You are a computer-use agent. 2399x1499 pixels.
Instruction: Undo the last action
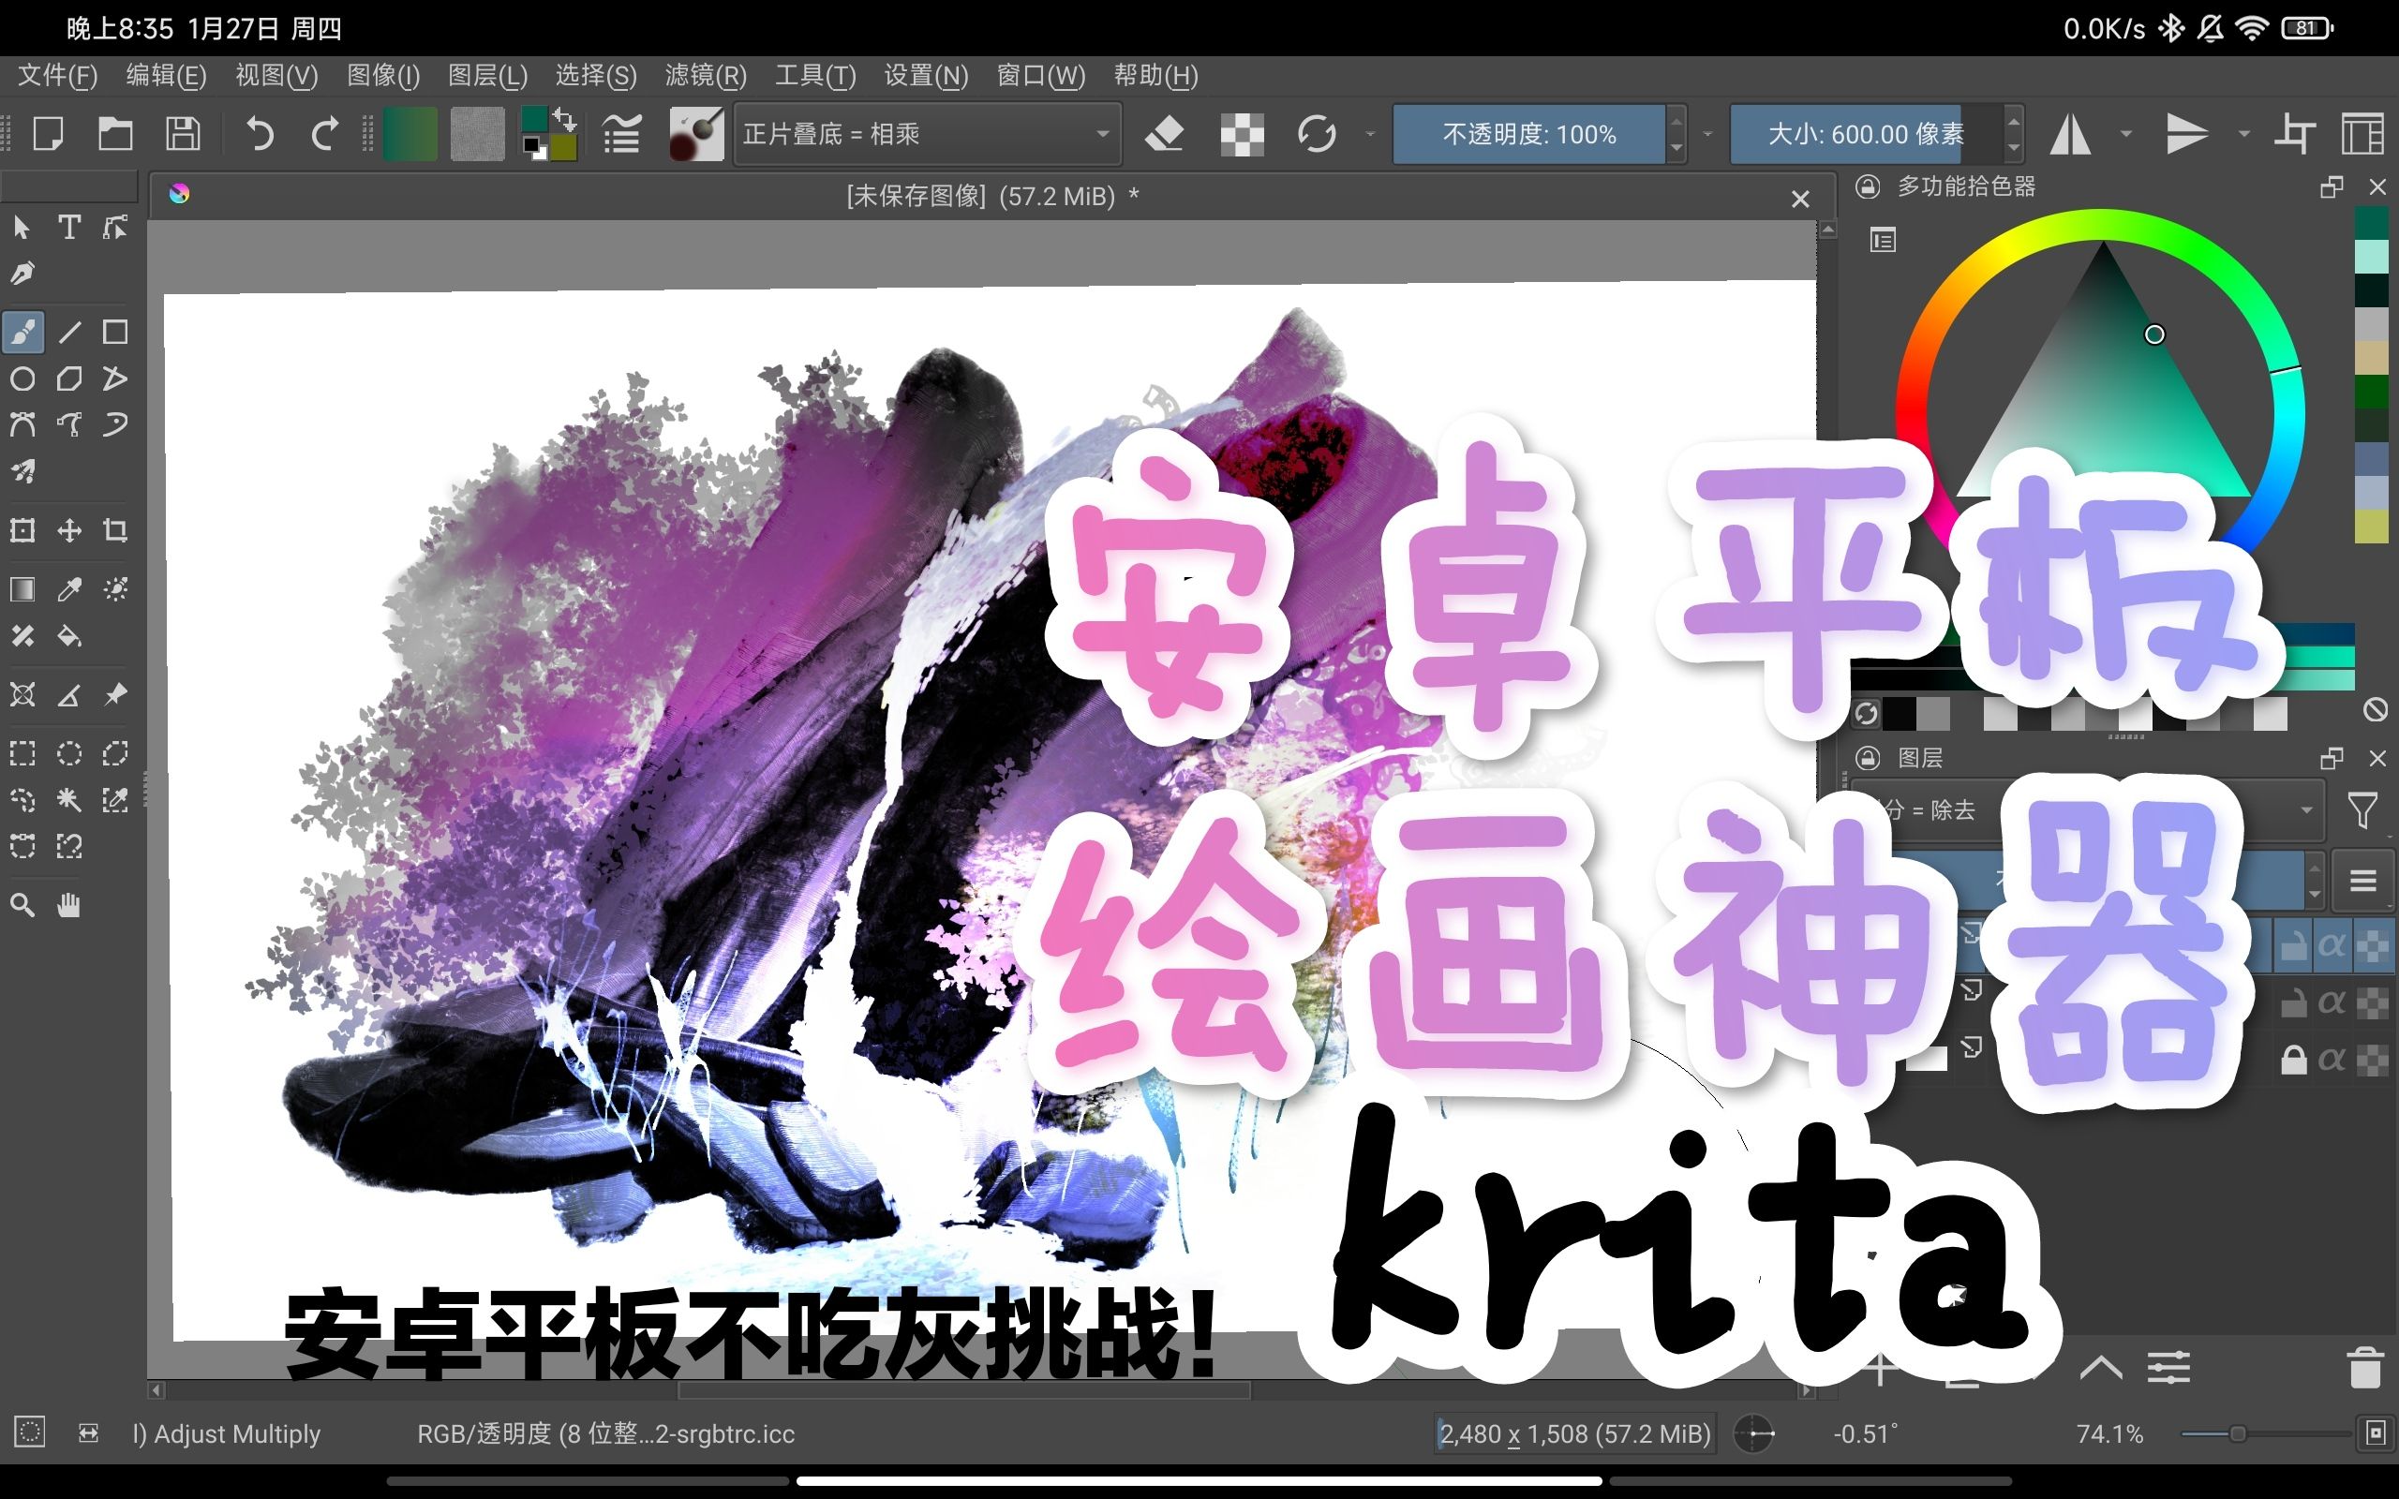click(x=260, y=133)
